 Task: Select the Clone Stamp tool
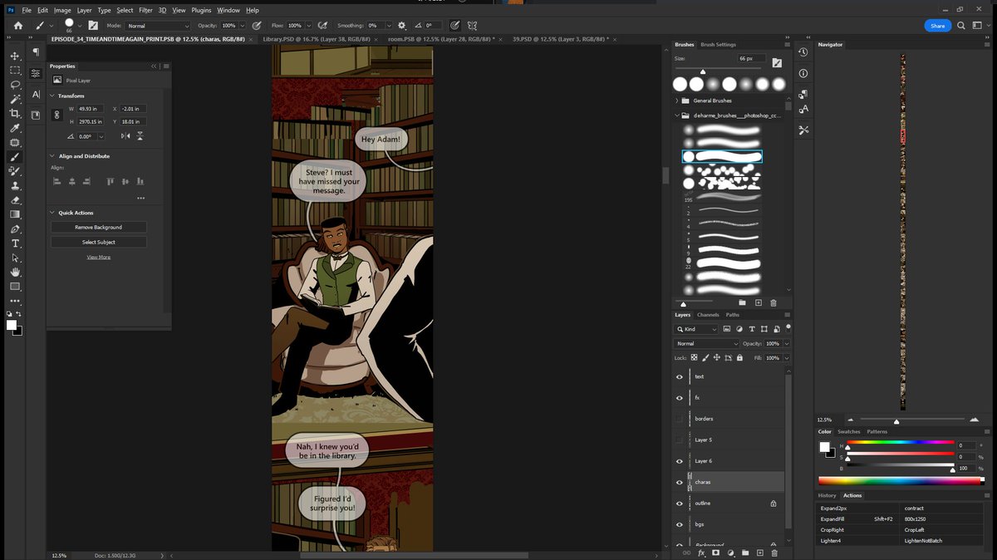point(15,185)
